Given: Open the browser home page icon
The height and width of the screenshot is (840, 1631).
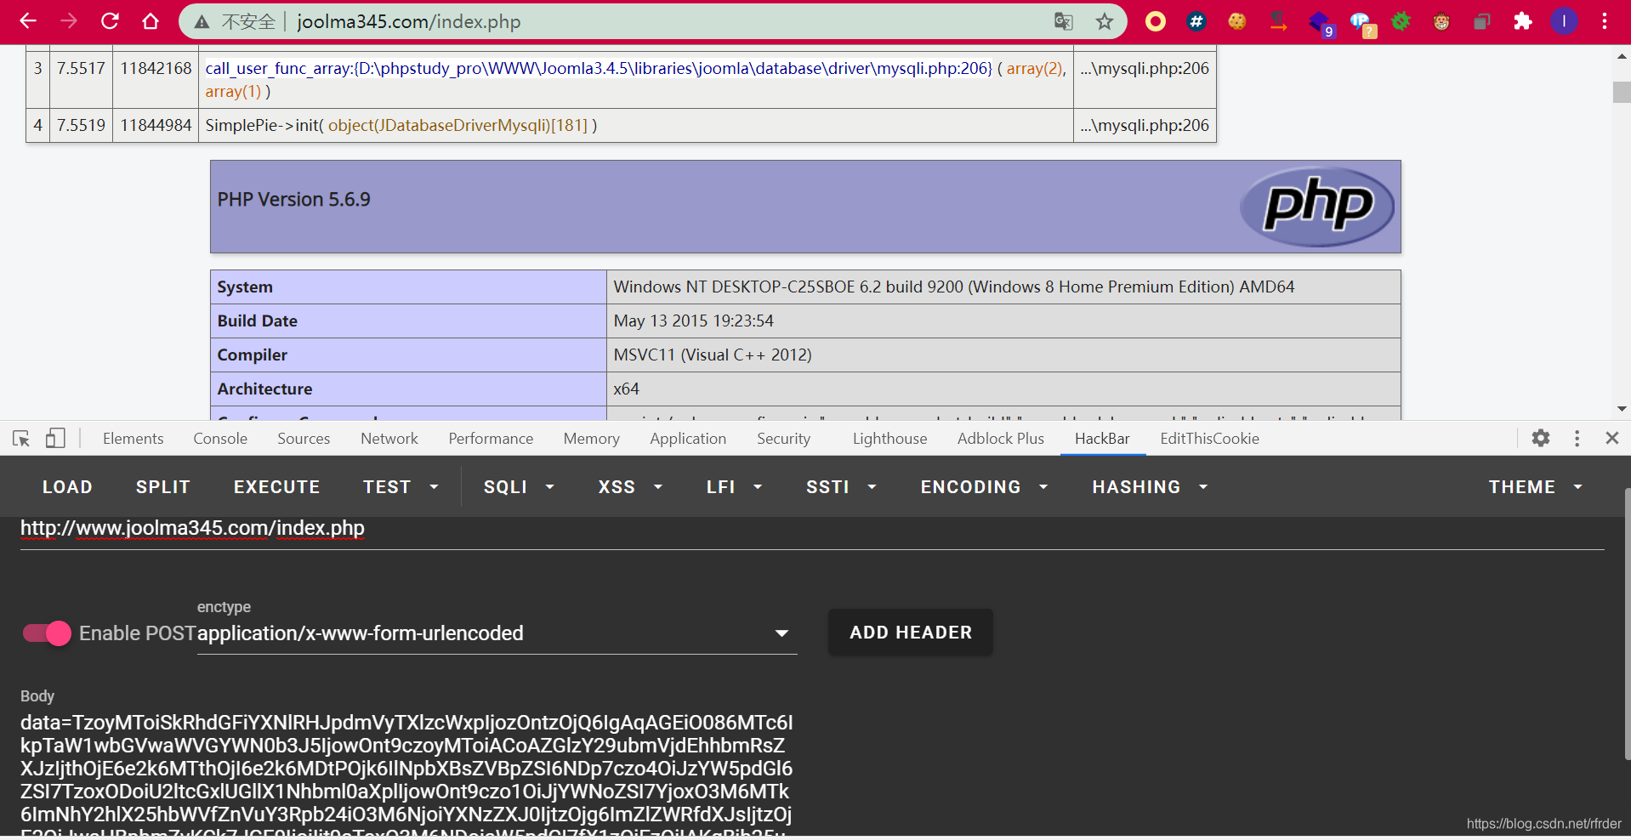Looking at the screenshot, I should [x=151, y=21].
